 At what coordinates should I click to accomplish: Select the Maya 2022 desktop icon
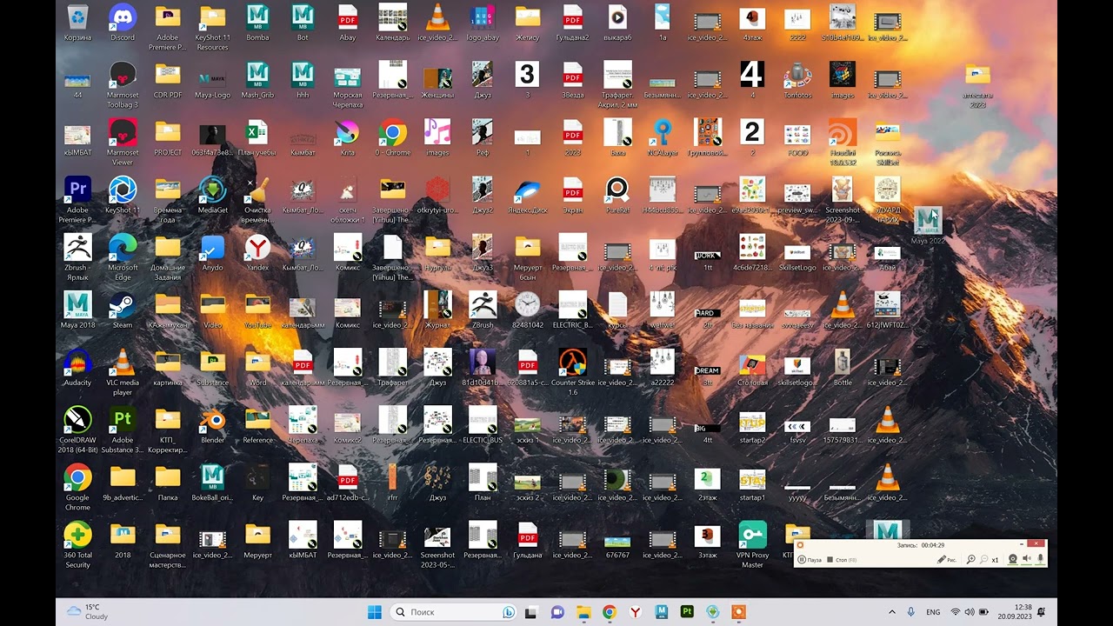(928, 225)
